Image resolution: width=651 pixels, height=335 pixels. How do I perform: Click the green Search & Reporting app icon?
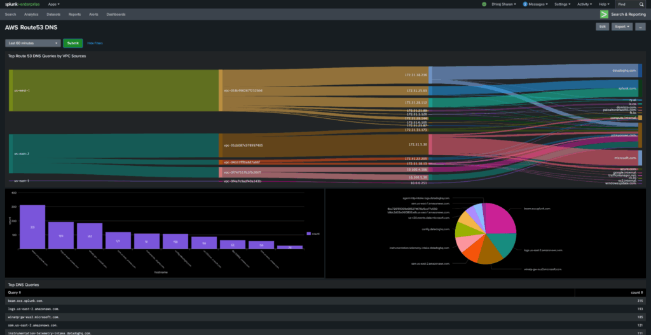pos(604,14)
